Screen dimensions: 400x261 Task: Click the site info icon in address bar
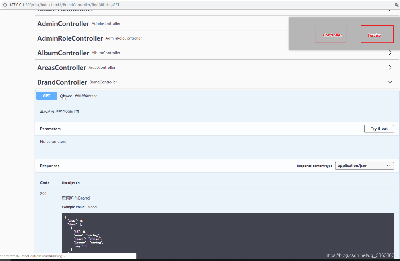tap(5, 5)
